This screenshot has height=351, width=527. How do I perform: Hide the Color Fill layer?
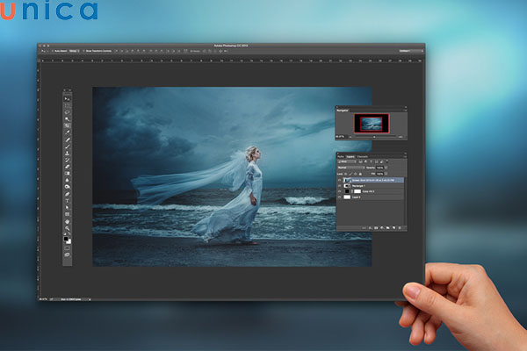point(339,191)
